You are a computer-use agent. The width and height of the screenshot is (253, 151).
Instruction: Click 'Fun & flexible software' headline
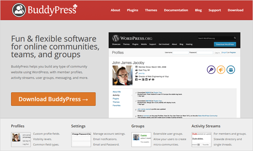(54, 39)
